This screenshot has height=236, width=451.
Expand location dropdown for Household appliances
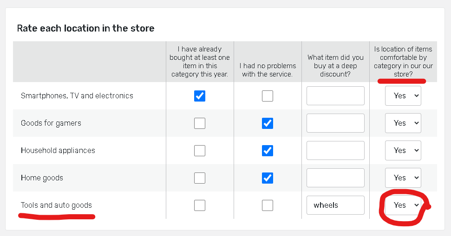pyautogui.click(x=403, y=151)
